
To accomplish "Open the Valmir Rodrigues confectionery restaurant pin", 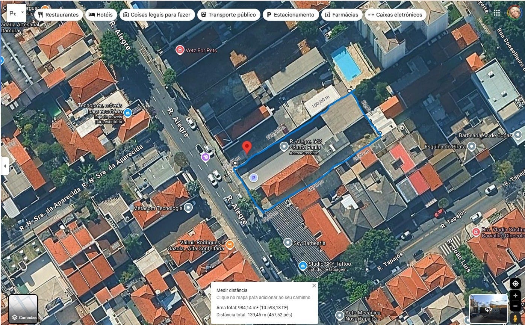I will click(x=230, y=245).
